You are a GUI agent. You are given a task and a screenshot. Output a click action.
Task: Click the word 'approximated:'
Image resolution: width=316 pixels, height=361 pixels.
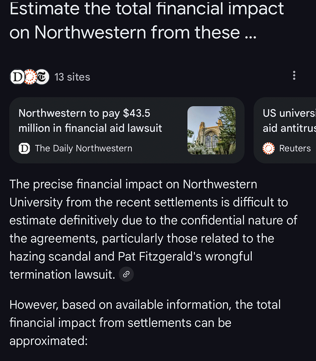[x=48, y=341]
